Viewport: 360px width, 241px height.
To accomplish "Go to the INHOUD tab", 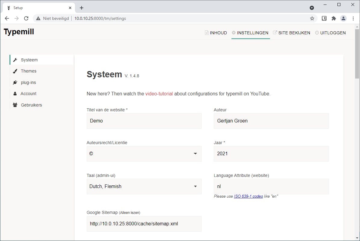I will [x=216, y=33].
